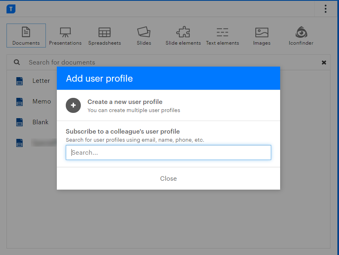Screen dimensions: 339x255
Task: Select the Slides icon
Action: point(144,32)
